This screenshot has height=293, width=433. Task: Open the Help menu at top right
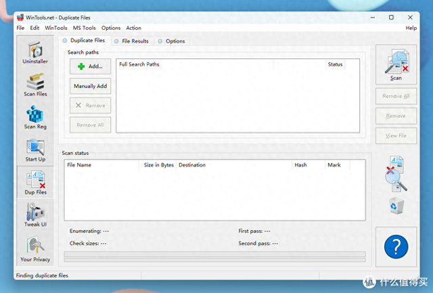411,28
